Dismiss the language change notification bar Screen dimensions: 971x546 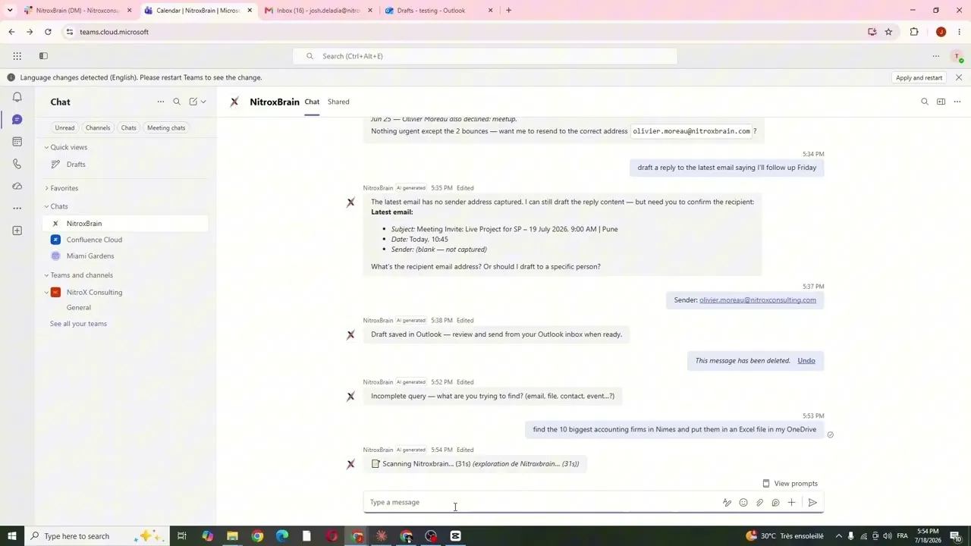tap(959, 77)
